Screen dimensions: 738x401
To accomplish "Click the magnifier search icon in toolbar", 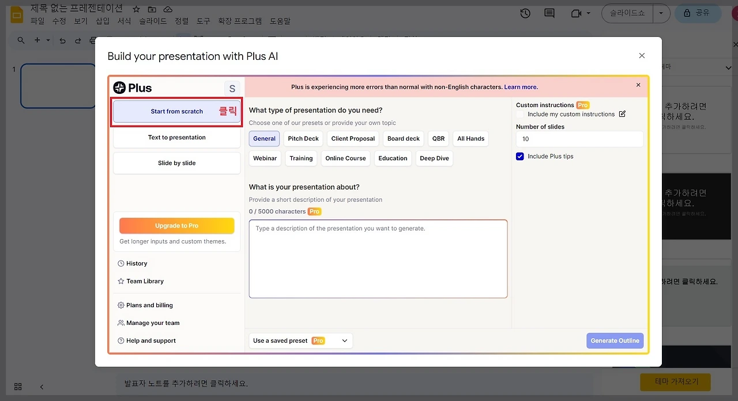I will tap(21, 40).
